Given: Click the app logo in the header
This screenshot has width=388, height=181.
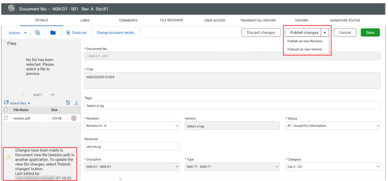Looking at the screenshot, I should tap(11, 9).
